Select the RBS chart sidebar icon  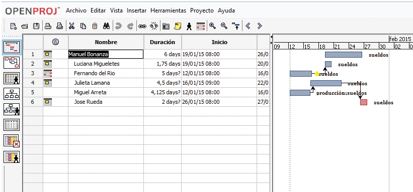click(x=12, y=109)
